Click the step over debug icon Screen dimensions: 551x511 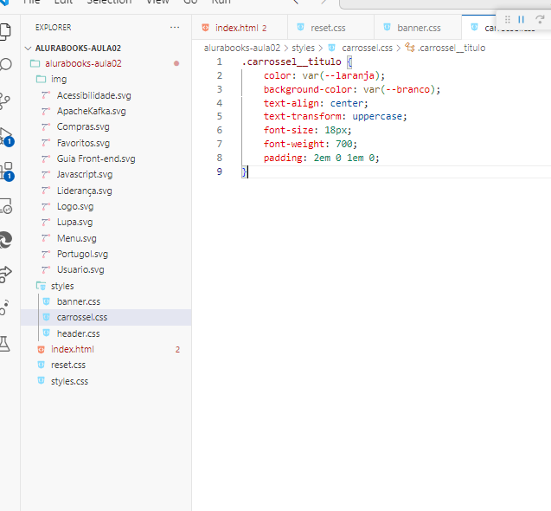point(540,19)
